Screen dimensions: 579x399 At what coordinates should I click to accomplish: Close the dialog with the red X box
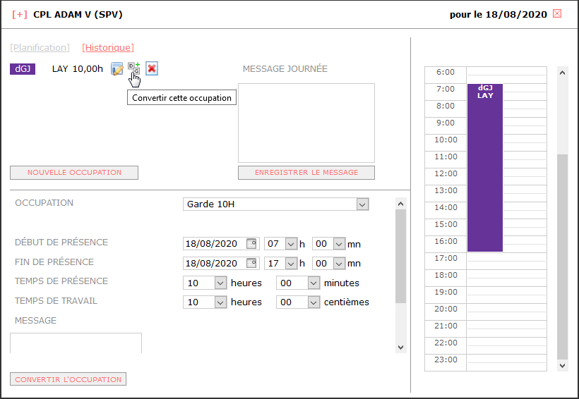click(557, 13)
